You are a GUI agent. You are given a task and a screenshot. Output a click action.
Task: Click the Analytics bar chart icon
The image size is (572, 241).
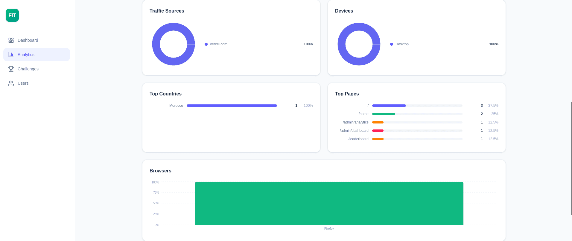[11, 55]
